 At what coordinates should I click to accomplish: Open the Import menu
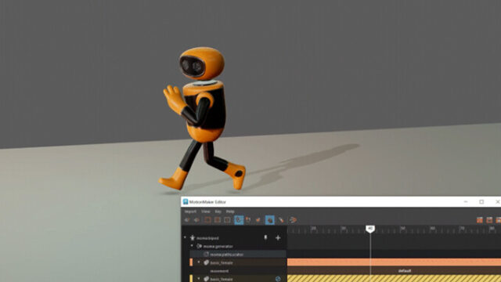(190, 211)
